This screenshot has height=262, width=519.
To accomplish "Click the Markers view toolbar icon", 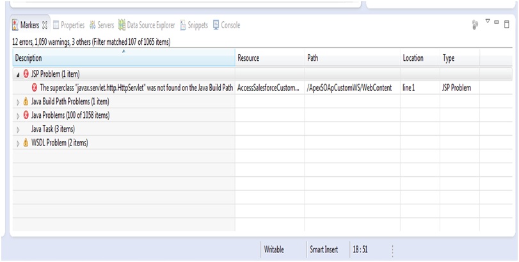I will point(475,25).
